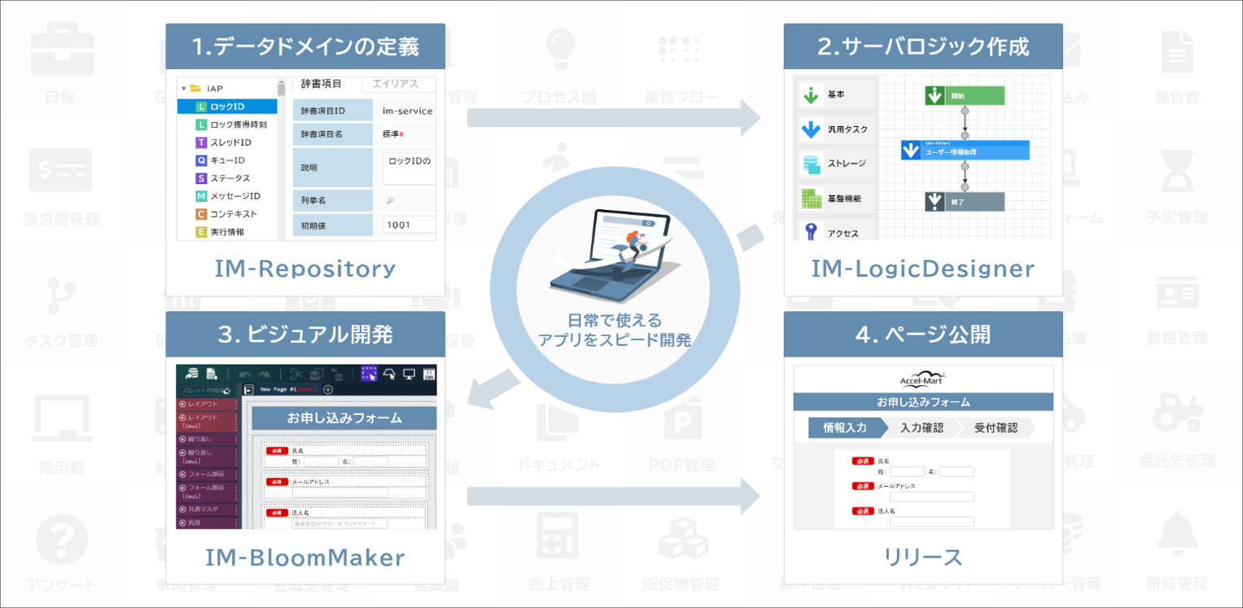
Task: Select the 入力確認 step on release page
Action: click(921, 428)
